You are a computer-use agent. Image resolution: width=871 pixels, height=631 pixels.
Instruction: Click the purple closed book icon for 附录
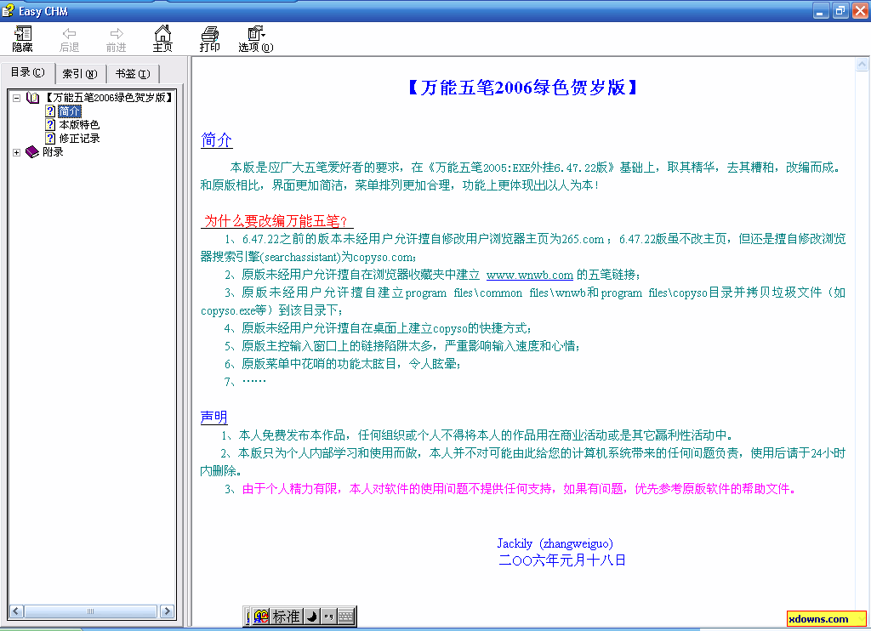click(x=32, y=151)
